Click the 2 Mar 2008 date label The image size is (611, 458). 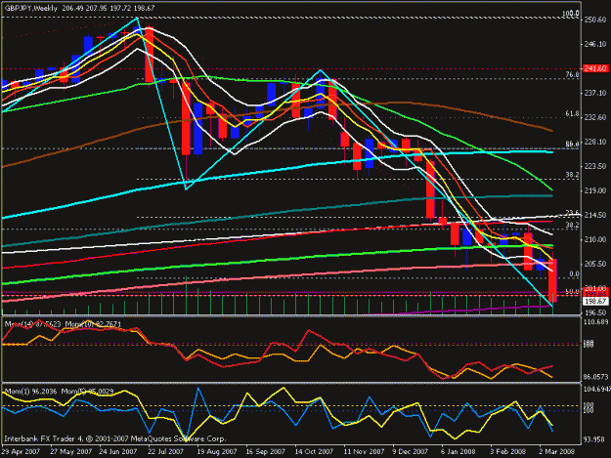(557, 452)
